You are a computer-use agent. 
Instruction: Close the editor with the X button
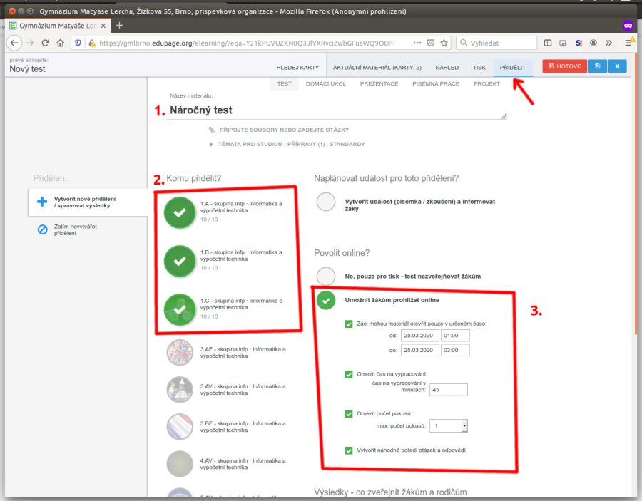(617, 66)
